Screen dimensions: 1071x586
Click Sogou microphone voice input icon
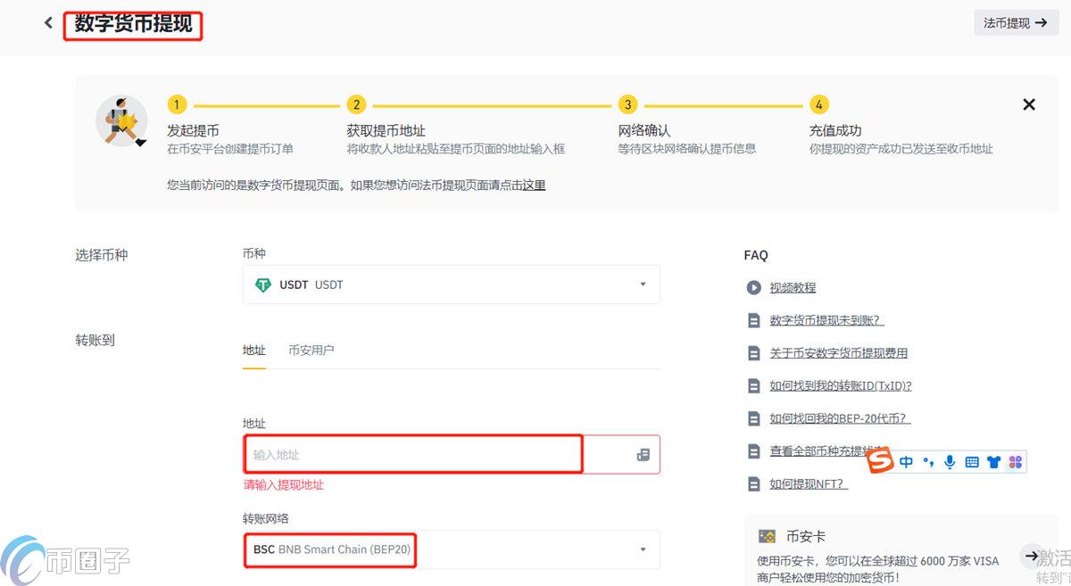[x=950, y=462]
